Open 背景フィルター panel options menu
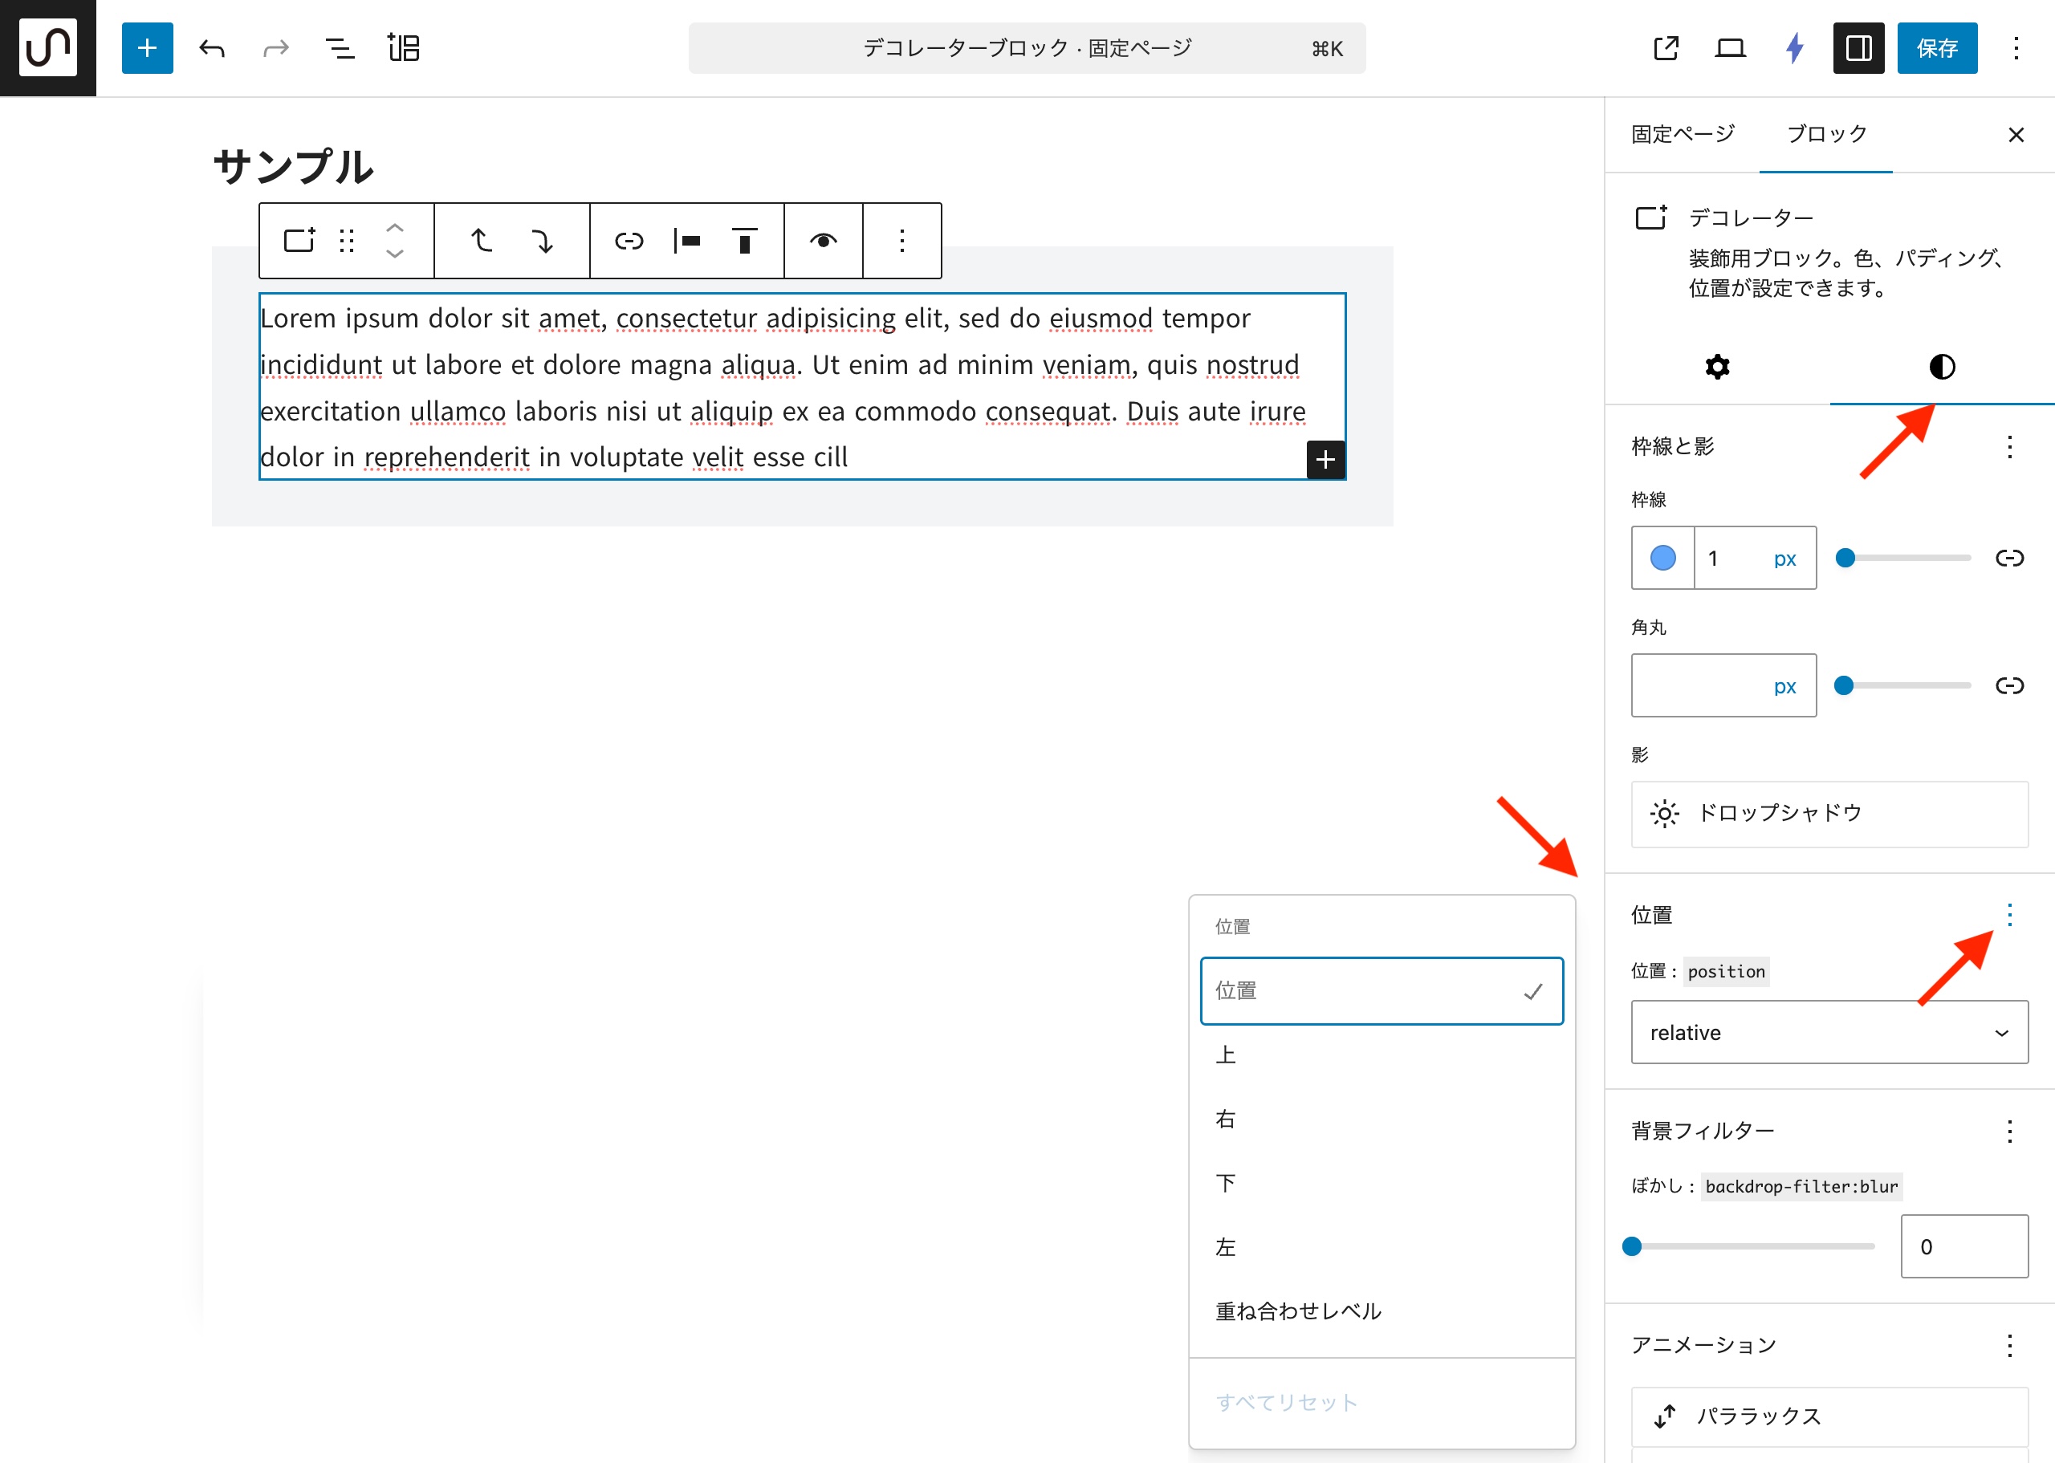 (x=2009, y=1132)
